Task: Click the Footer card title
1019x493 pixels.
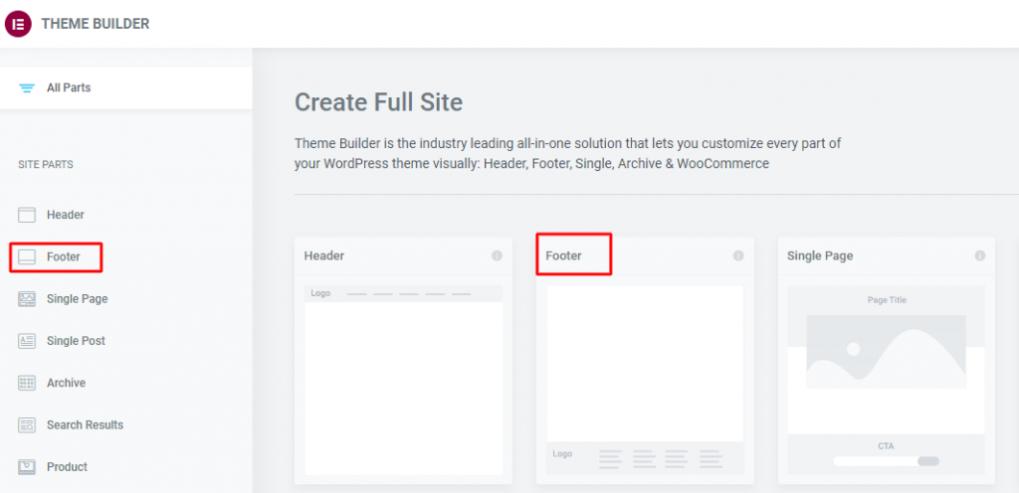Action: [x=563, y=255]
